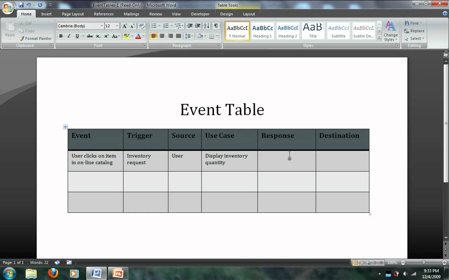Zoom out with the minus button
The height and width of the screenshot is (280, 449).
403,262
